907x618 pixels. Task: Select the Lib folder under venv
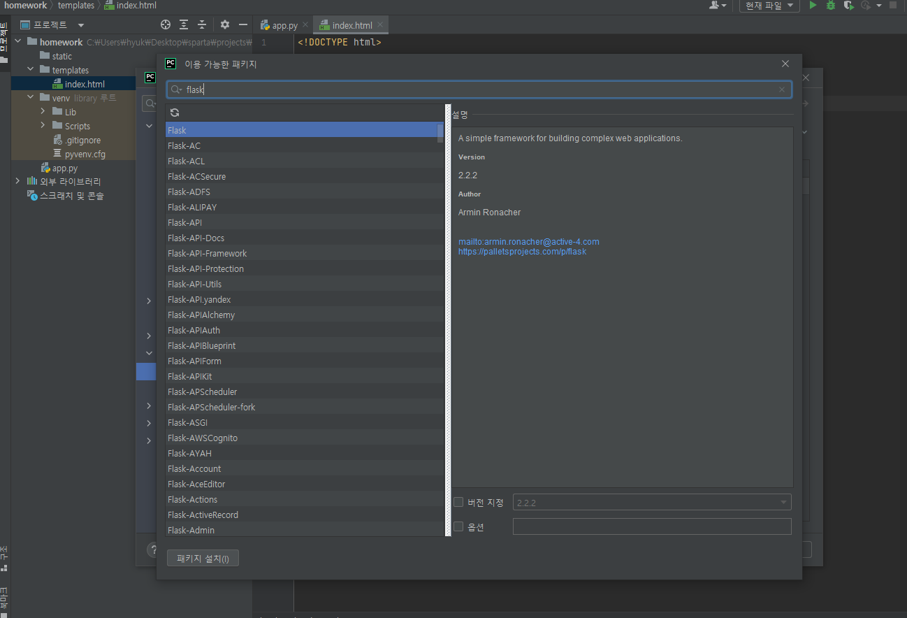click(70, 112)
